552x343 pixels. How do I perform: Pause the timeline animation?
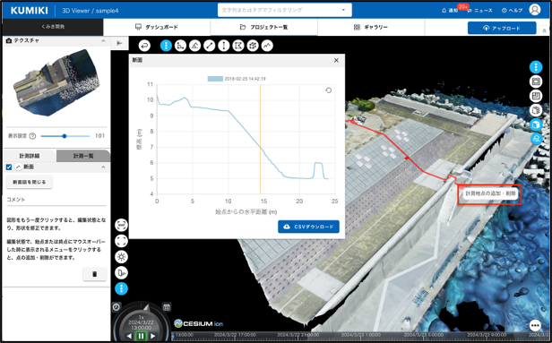coord(141,336)
